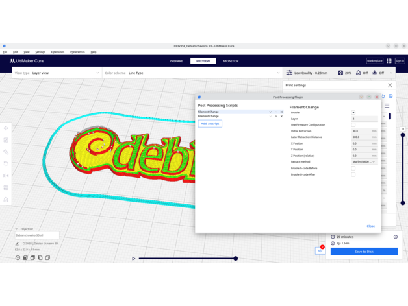Open the Help menu
This screenshot has height=306, width=408.
tap(94, 52)
